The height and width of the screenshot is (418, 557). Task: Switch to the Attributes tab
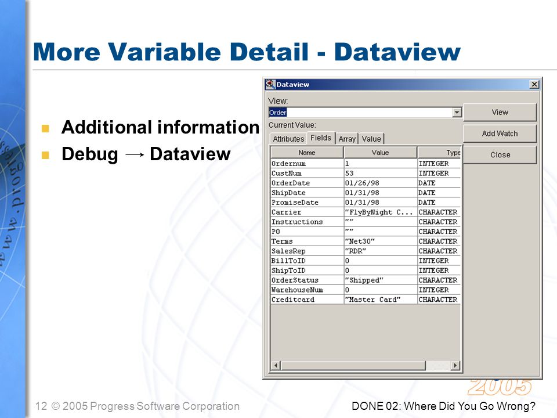tap(288, 139)
